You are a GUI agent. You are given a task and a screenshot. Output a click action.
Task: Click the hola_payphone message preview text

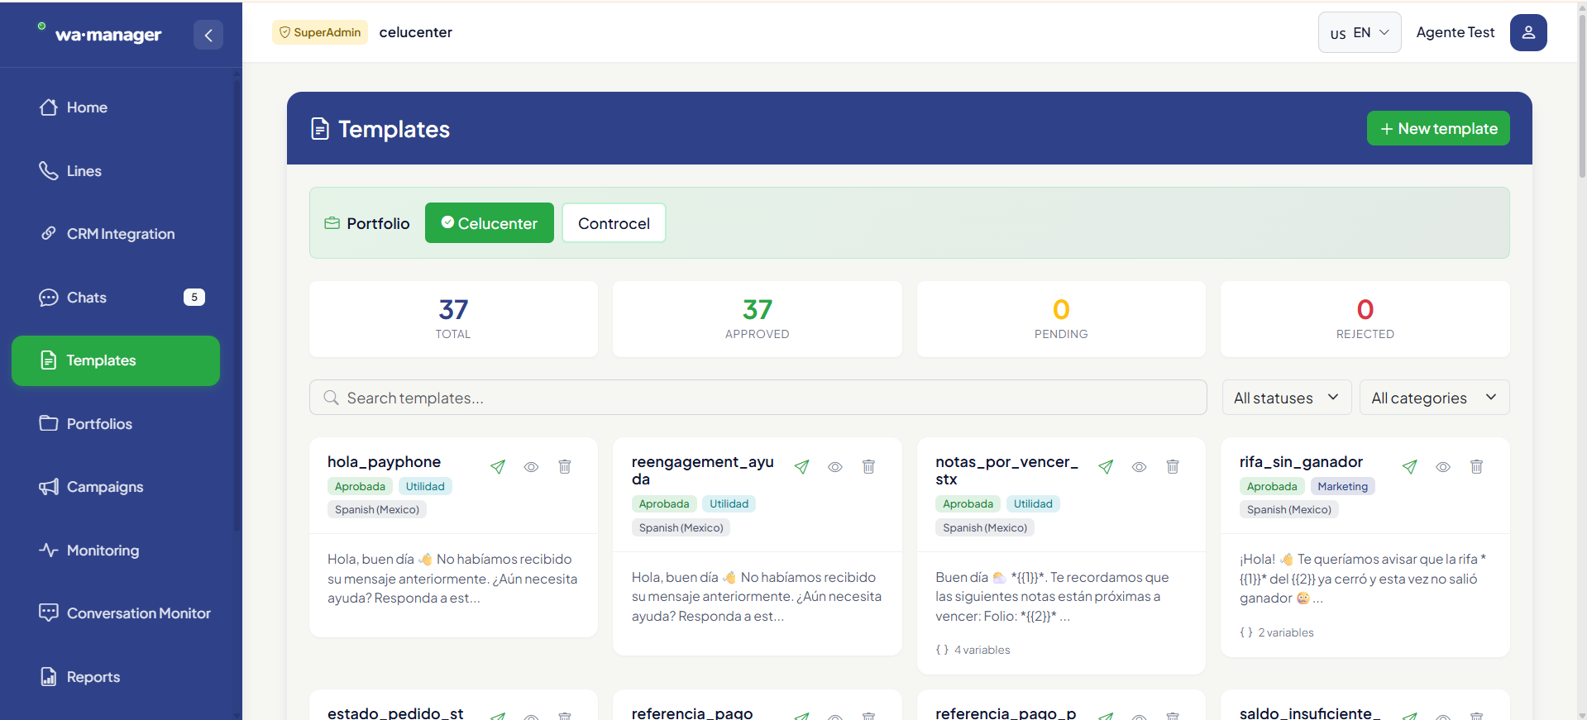pyautogui.click(x=452, y=579)
